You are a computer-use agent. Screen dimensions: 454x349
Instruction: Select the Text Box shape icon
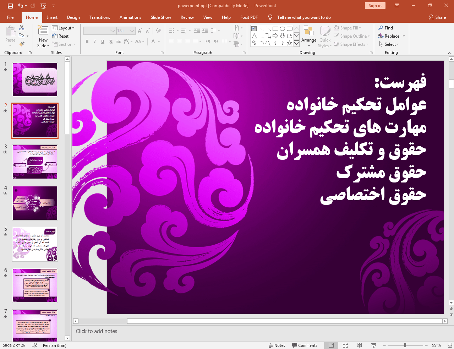[254, 29]
